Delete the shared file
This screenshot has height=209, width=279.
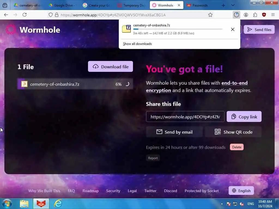[237, 147]
